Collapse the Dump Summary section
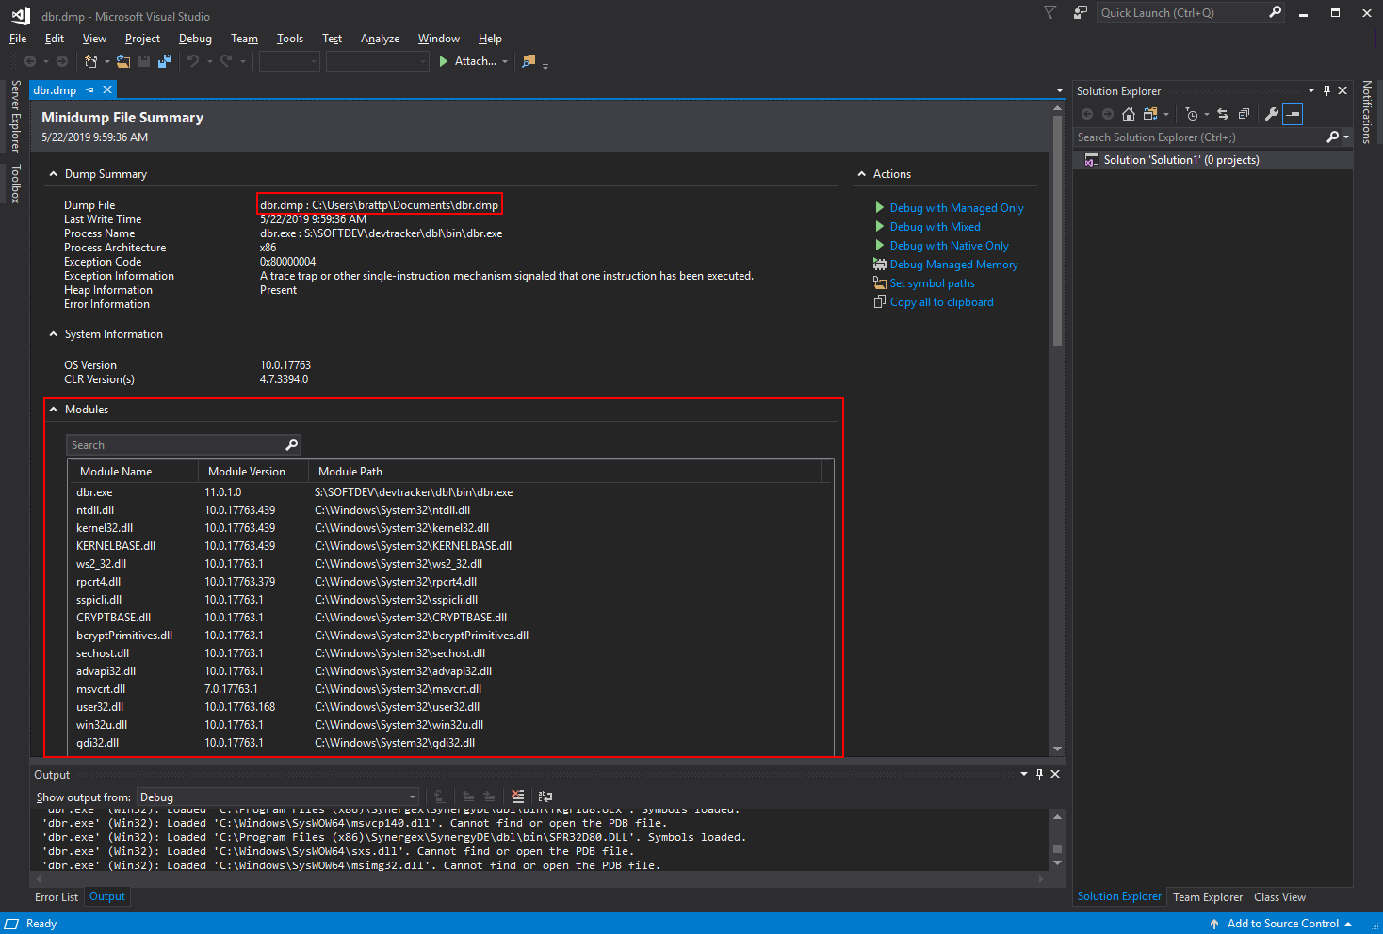The height and width of the screenshot is (934, 1383). 54,174
